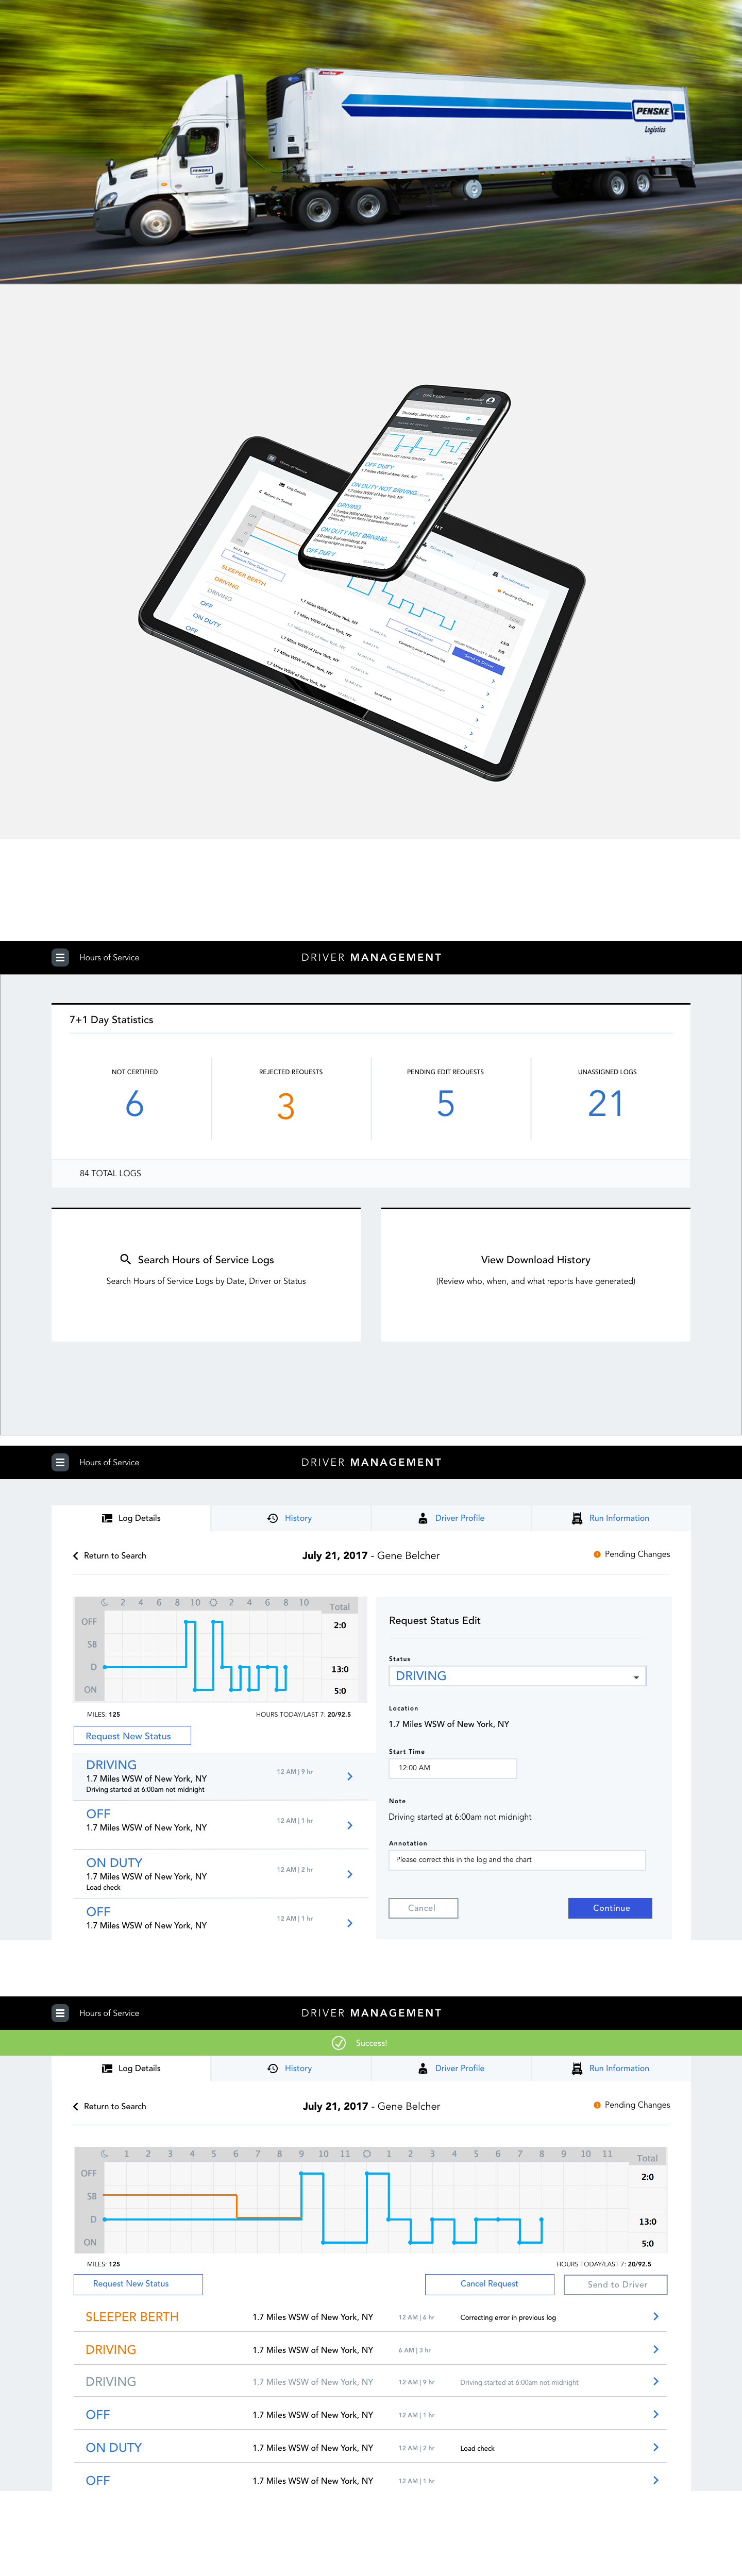Image resolution: width=742 pixels, height=2576 pixels.
Task: Open the Run Information tab in the Success screen
Action: (x=610, y=2068)
